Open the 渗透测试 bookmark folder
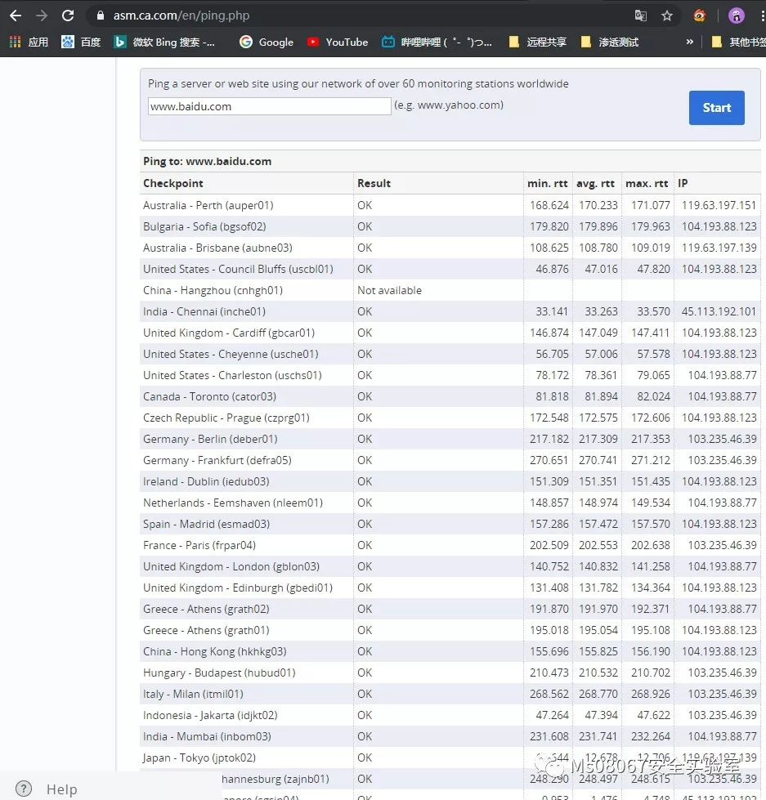 pyautogui.click(x=610, y=42)
